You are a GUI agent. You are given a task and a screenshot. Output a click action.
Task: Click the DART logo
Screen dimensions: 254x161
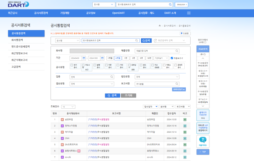18,4
